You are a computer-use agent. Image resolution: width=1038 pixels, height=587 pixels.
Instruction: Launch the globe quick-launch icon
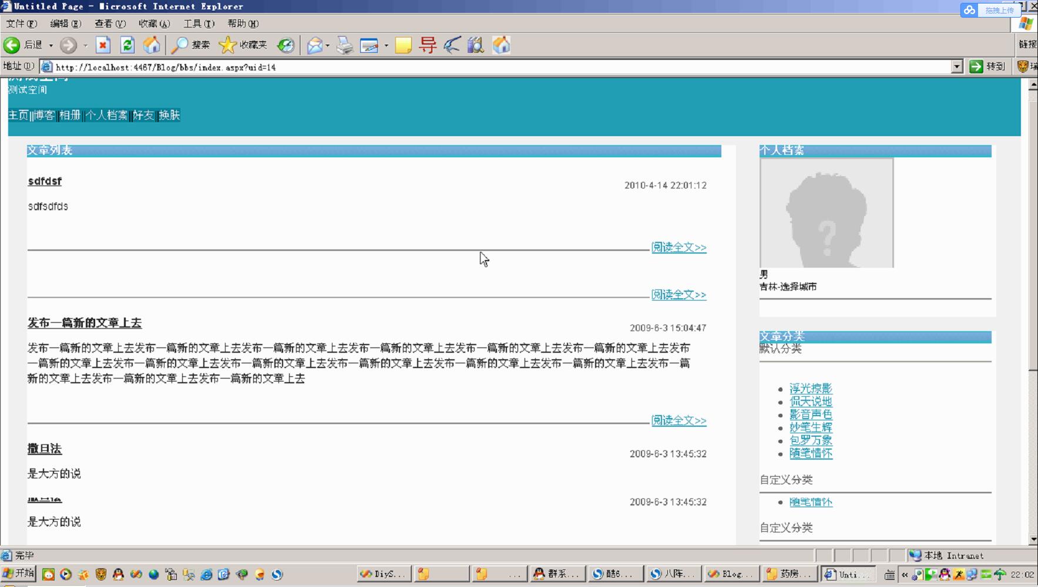153,575
